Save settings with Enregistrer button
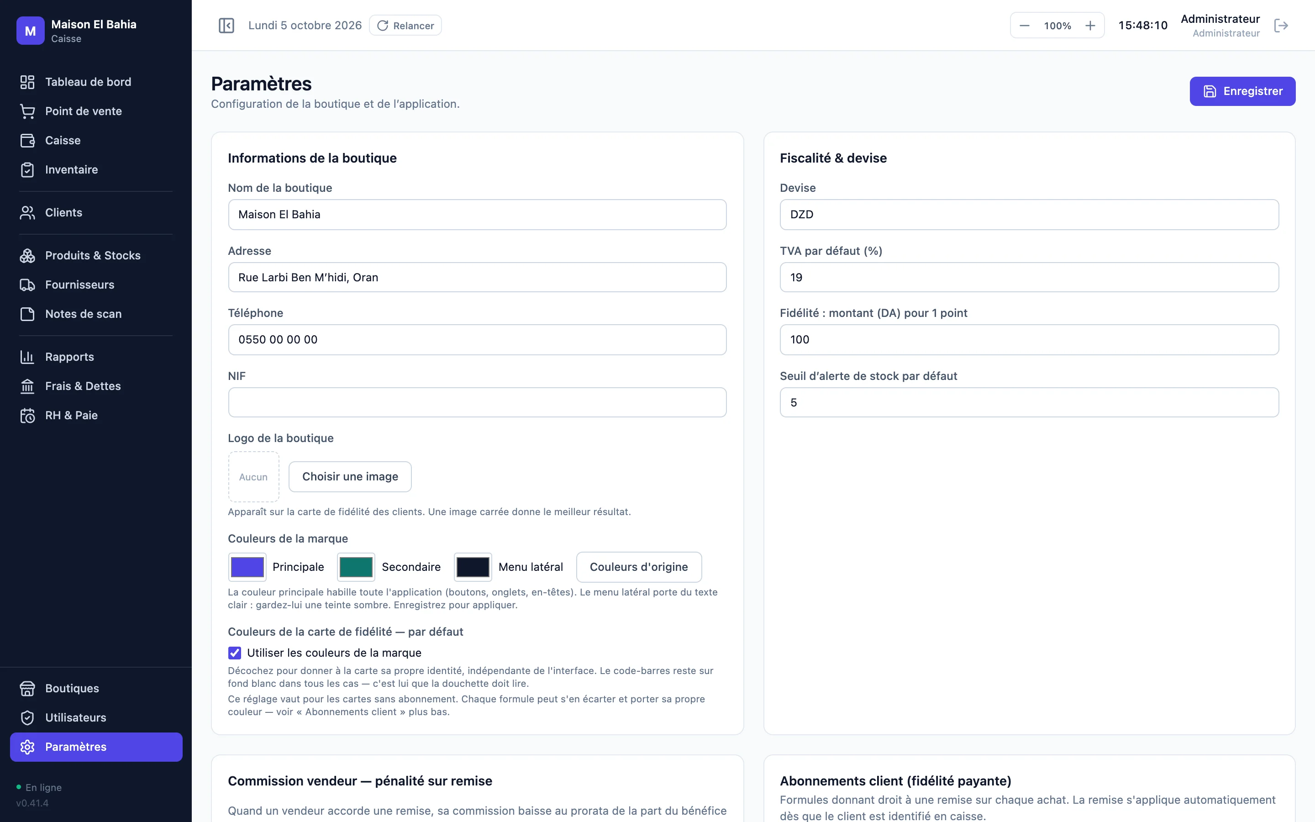 click(1242, 91)
